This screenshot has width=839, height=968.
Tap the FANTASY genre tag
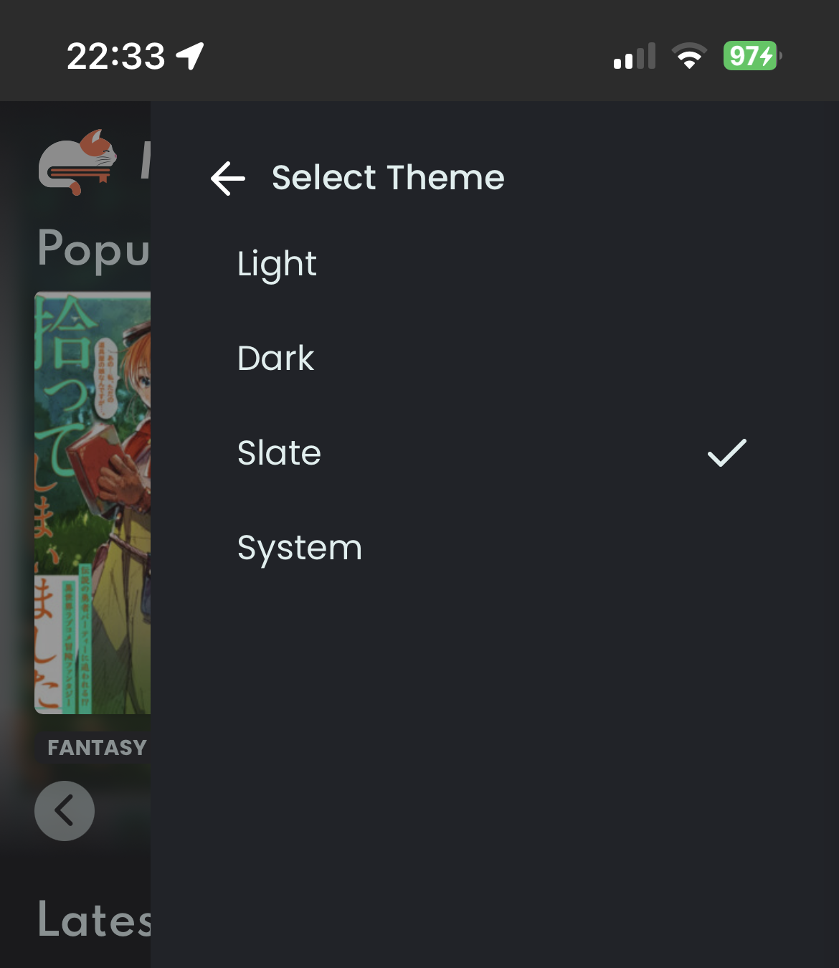(x=93, y=747)
